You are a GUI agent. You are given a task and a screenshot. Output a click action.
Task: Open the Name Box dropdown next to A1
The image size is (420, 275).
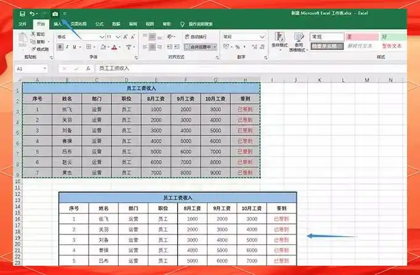point(45,69)
